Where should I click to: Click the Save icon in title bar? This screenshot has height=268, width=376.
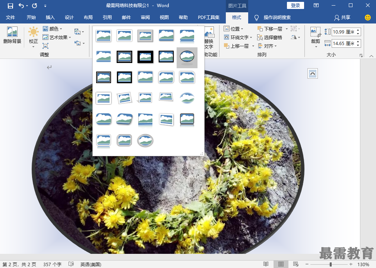click(10, 6)
